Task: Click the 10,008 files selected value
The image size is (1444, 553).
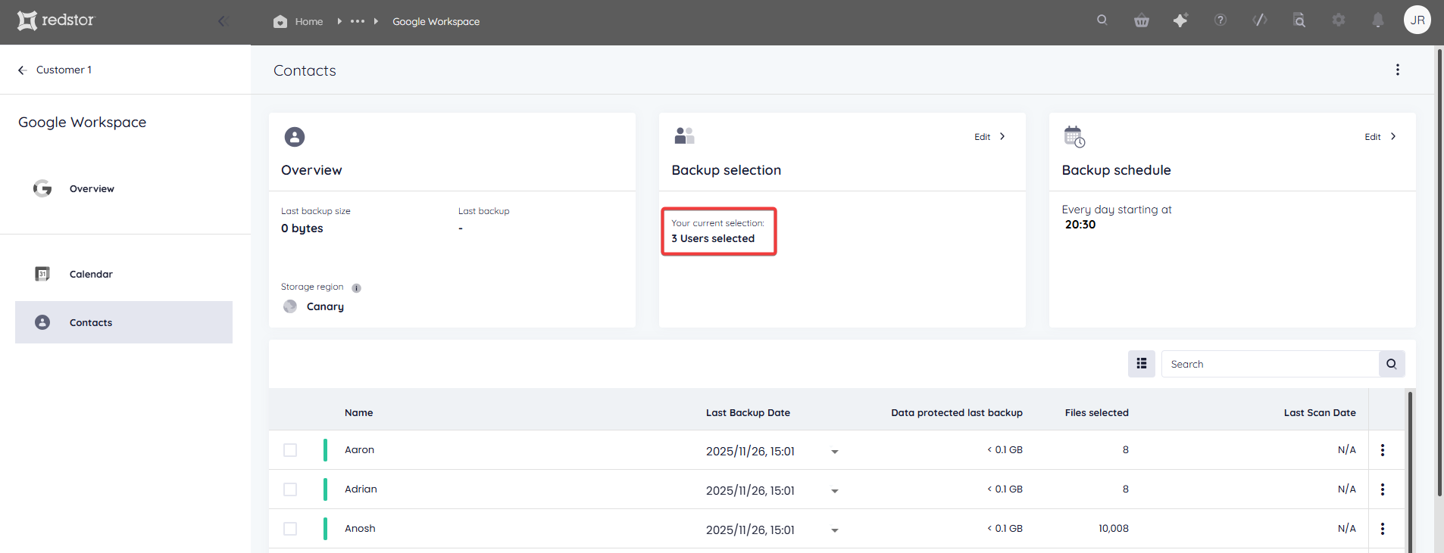Action: pyautogui.click(x=1114, y=528)
